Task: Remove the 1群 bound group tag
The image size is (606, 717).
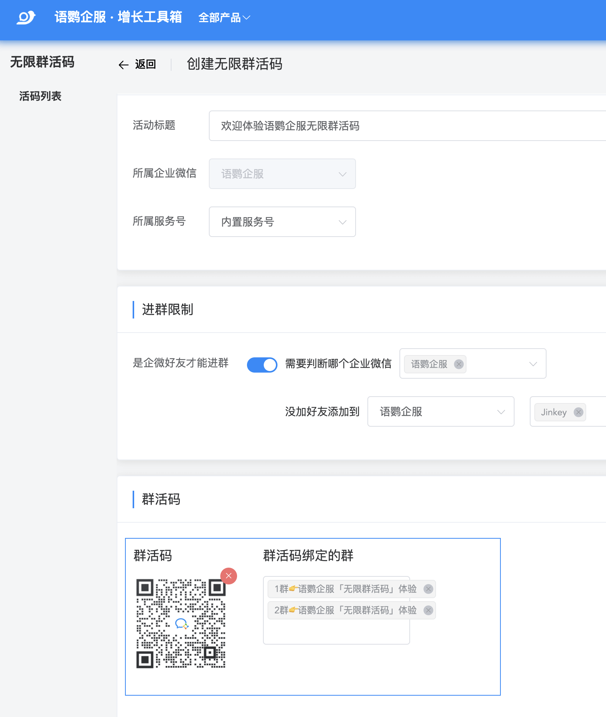Action: tap(428, 589)
